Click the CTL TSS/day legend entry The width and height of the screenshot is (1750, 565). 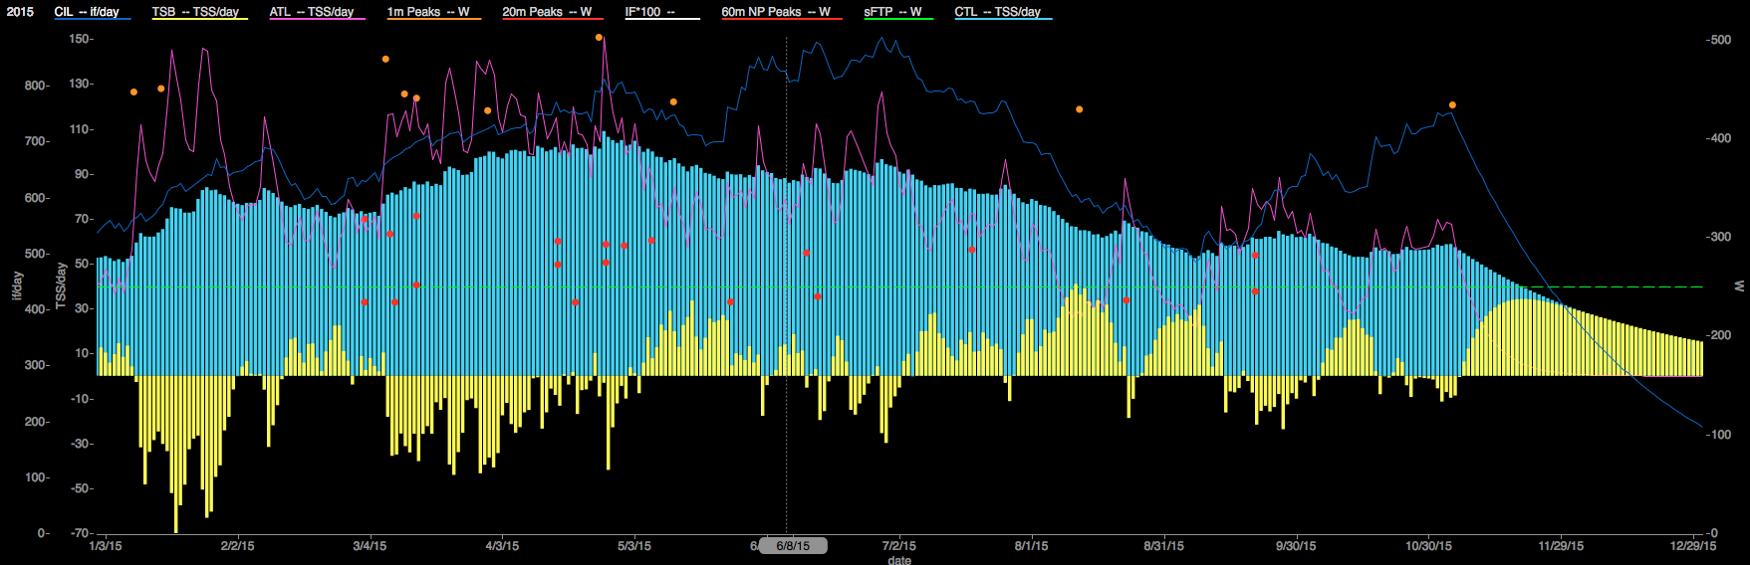(x=997, y=12)
